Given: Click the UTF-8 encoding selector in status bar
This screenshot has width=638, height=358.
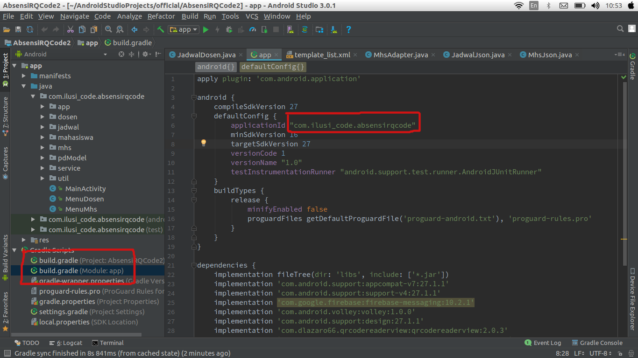Looking at the screenshot, I should [x=600, y=353].
